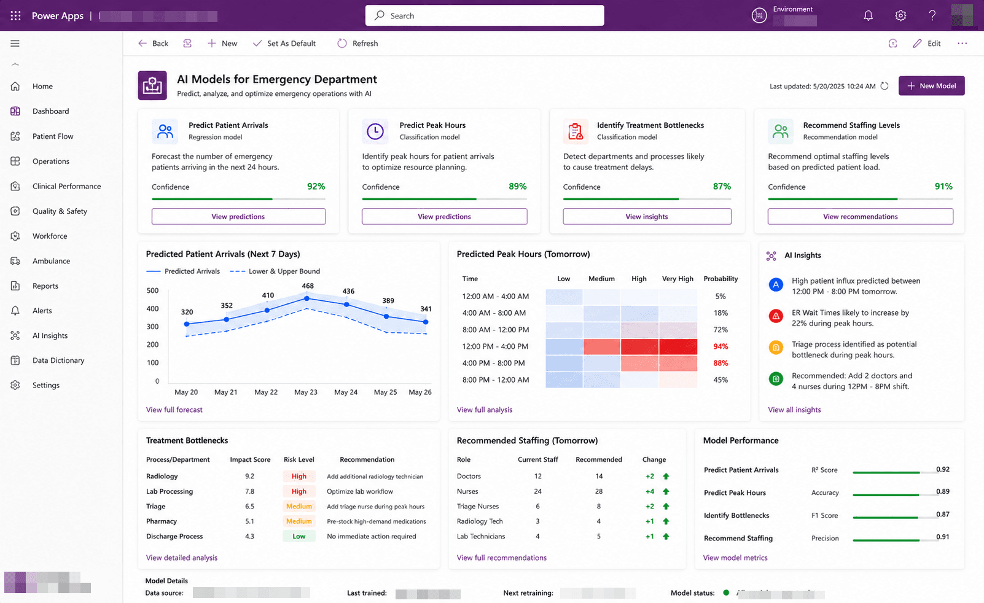This screenshot has height=603, width=984.
Task: View predictions for Predict Patient Arrivals
Action: point(238,217)
